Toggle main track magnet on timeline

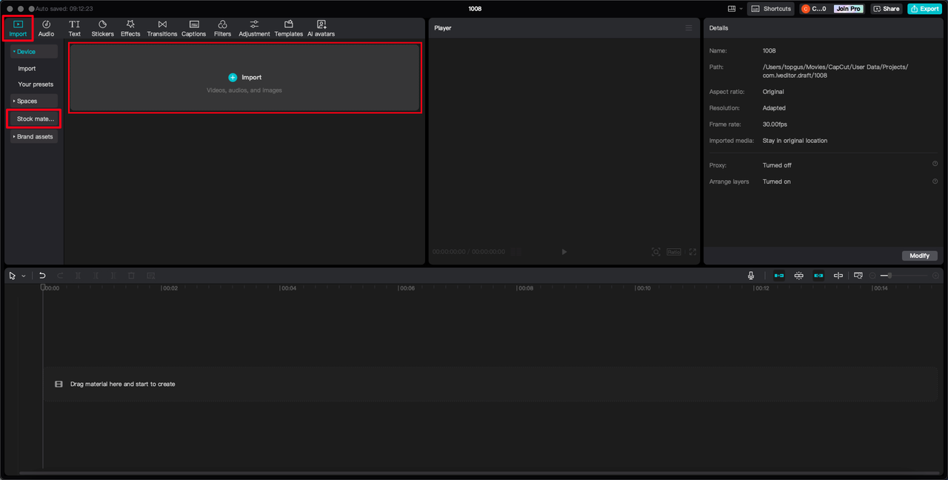pos(779,276)
